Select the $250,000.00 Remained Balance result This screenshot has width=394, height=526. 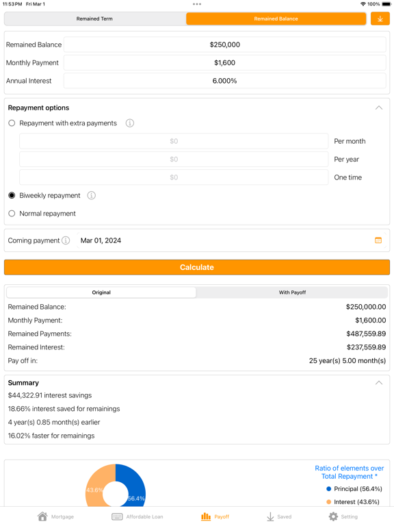coord(366,307)
